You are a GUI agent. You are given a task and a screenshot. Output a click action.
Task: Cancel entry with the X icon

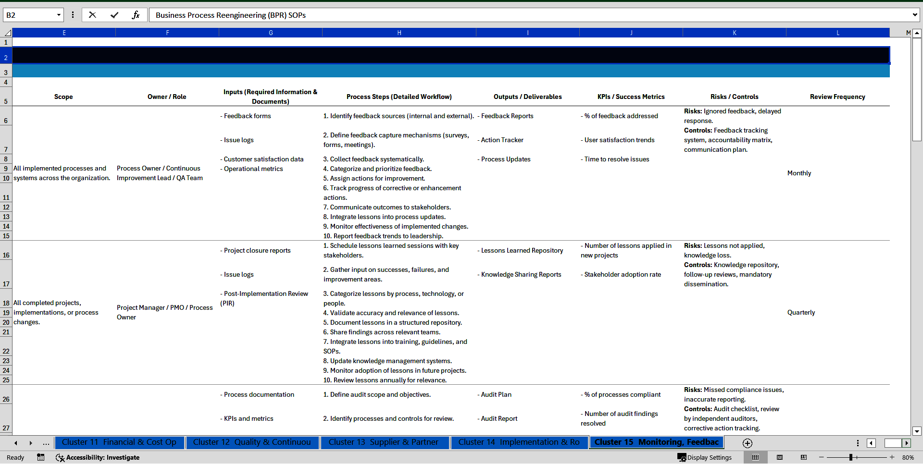[x=92, y=15]
